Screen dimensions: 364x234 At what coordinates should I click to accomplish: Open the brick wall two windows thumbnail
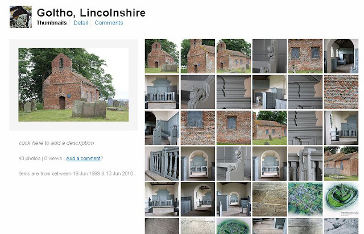(x=305, y=56)
